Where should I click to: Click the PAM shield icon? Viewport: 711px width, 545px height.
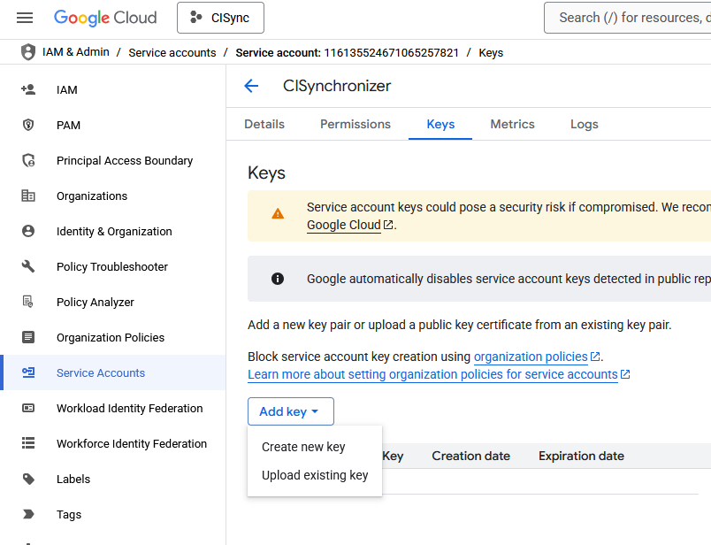click(28, 125)
